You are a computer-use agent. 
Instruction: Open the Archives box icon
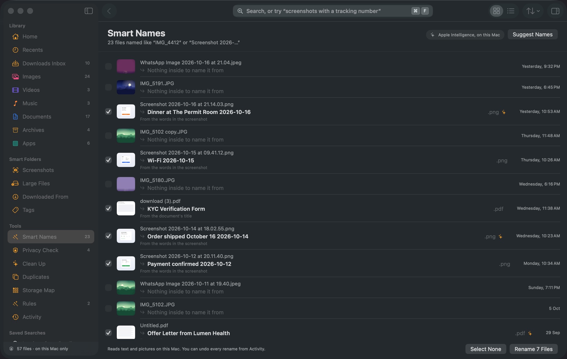pos(15,130)
